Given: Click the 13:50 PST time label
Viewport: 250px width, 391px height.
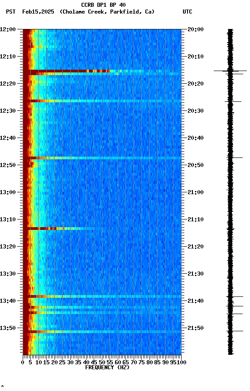Looking at the screenshot, I should point(8,329).
